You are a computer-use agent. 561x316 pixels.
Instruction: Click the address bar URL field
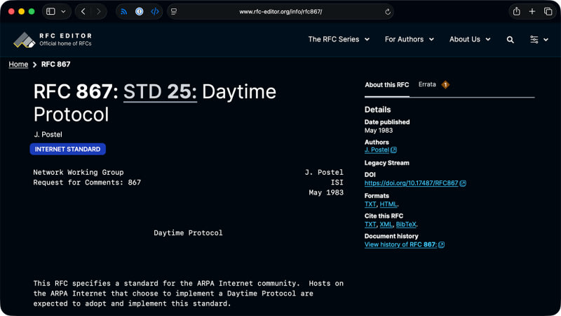tap(280, 12)
